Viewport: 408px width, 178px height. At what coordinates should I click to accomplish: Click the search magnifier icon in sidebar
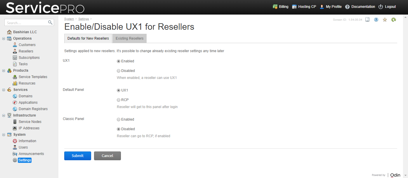(50, 22)
